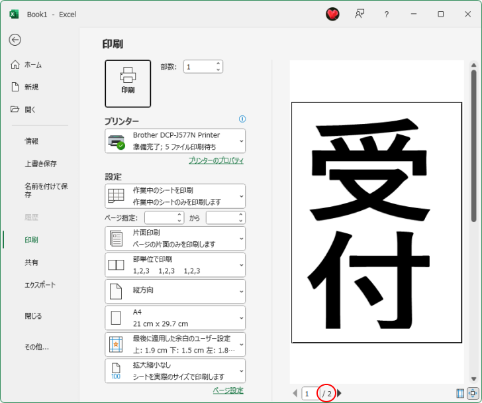Open the ページ設定 link
The height and width of the screenshot is (403, 482).
point(228,390)
